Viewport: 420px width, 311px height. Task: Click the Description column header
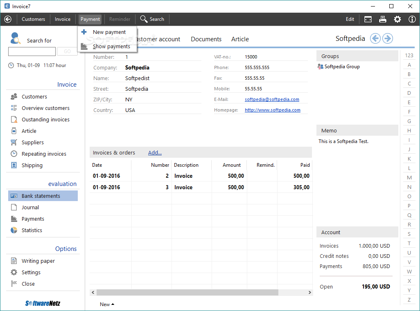192,165
